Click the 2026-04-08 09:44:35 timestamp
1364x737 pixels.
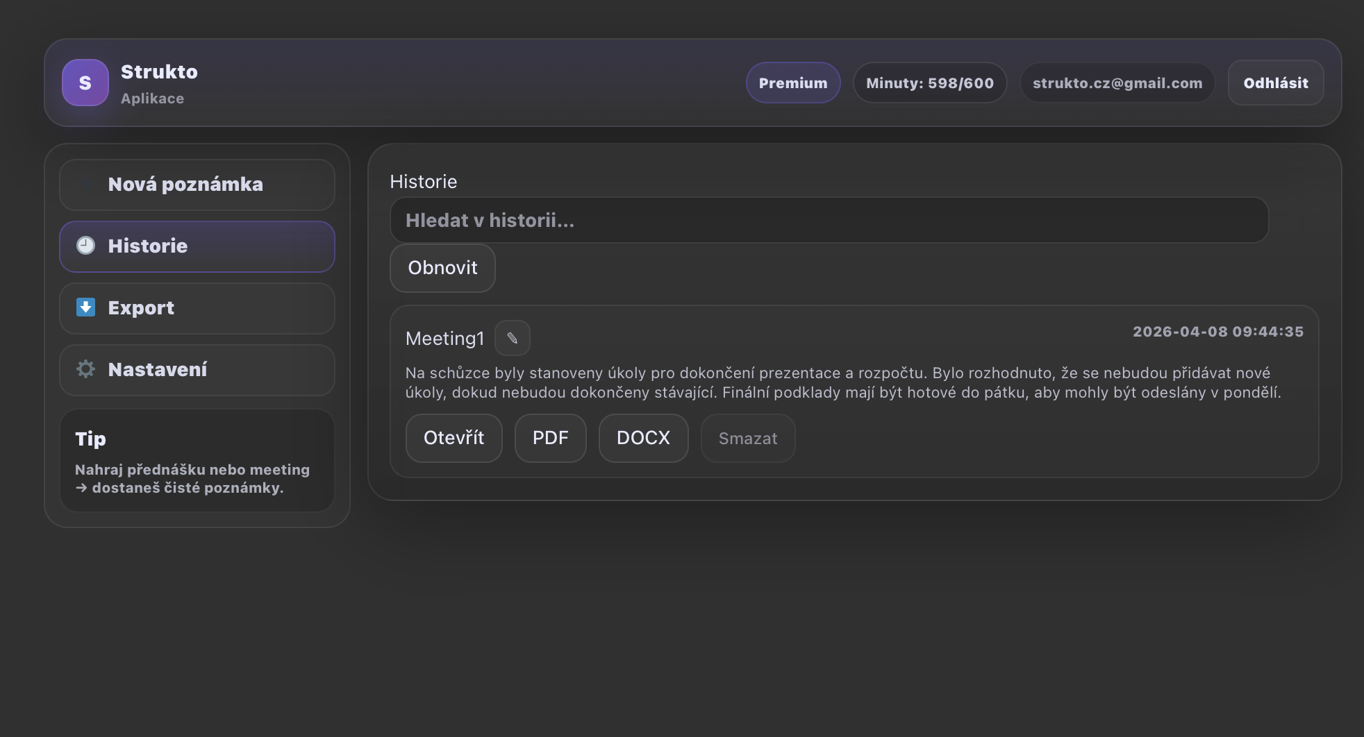[x=1217, y=332]
